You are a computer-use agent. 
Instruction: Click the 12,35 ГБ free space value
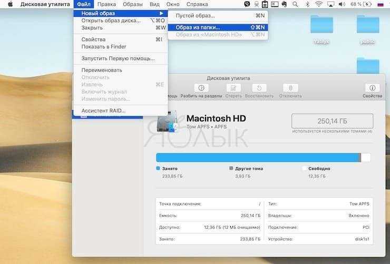coord(317,176)
